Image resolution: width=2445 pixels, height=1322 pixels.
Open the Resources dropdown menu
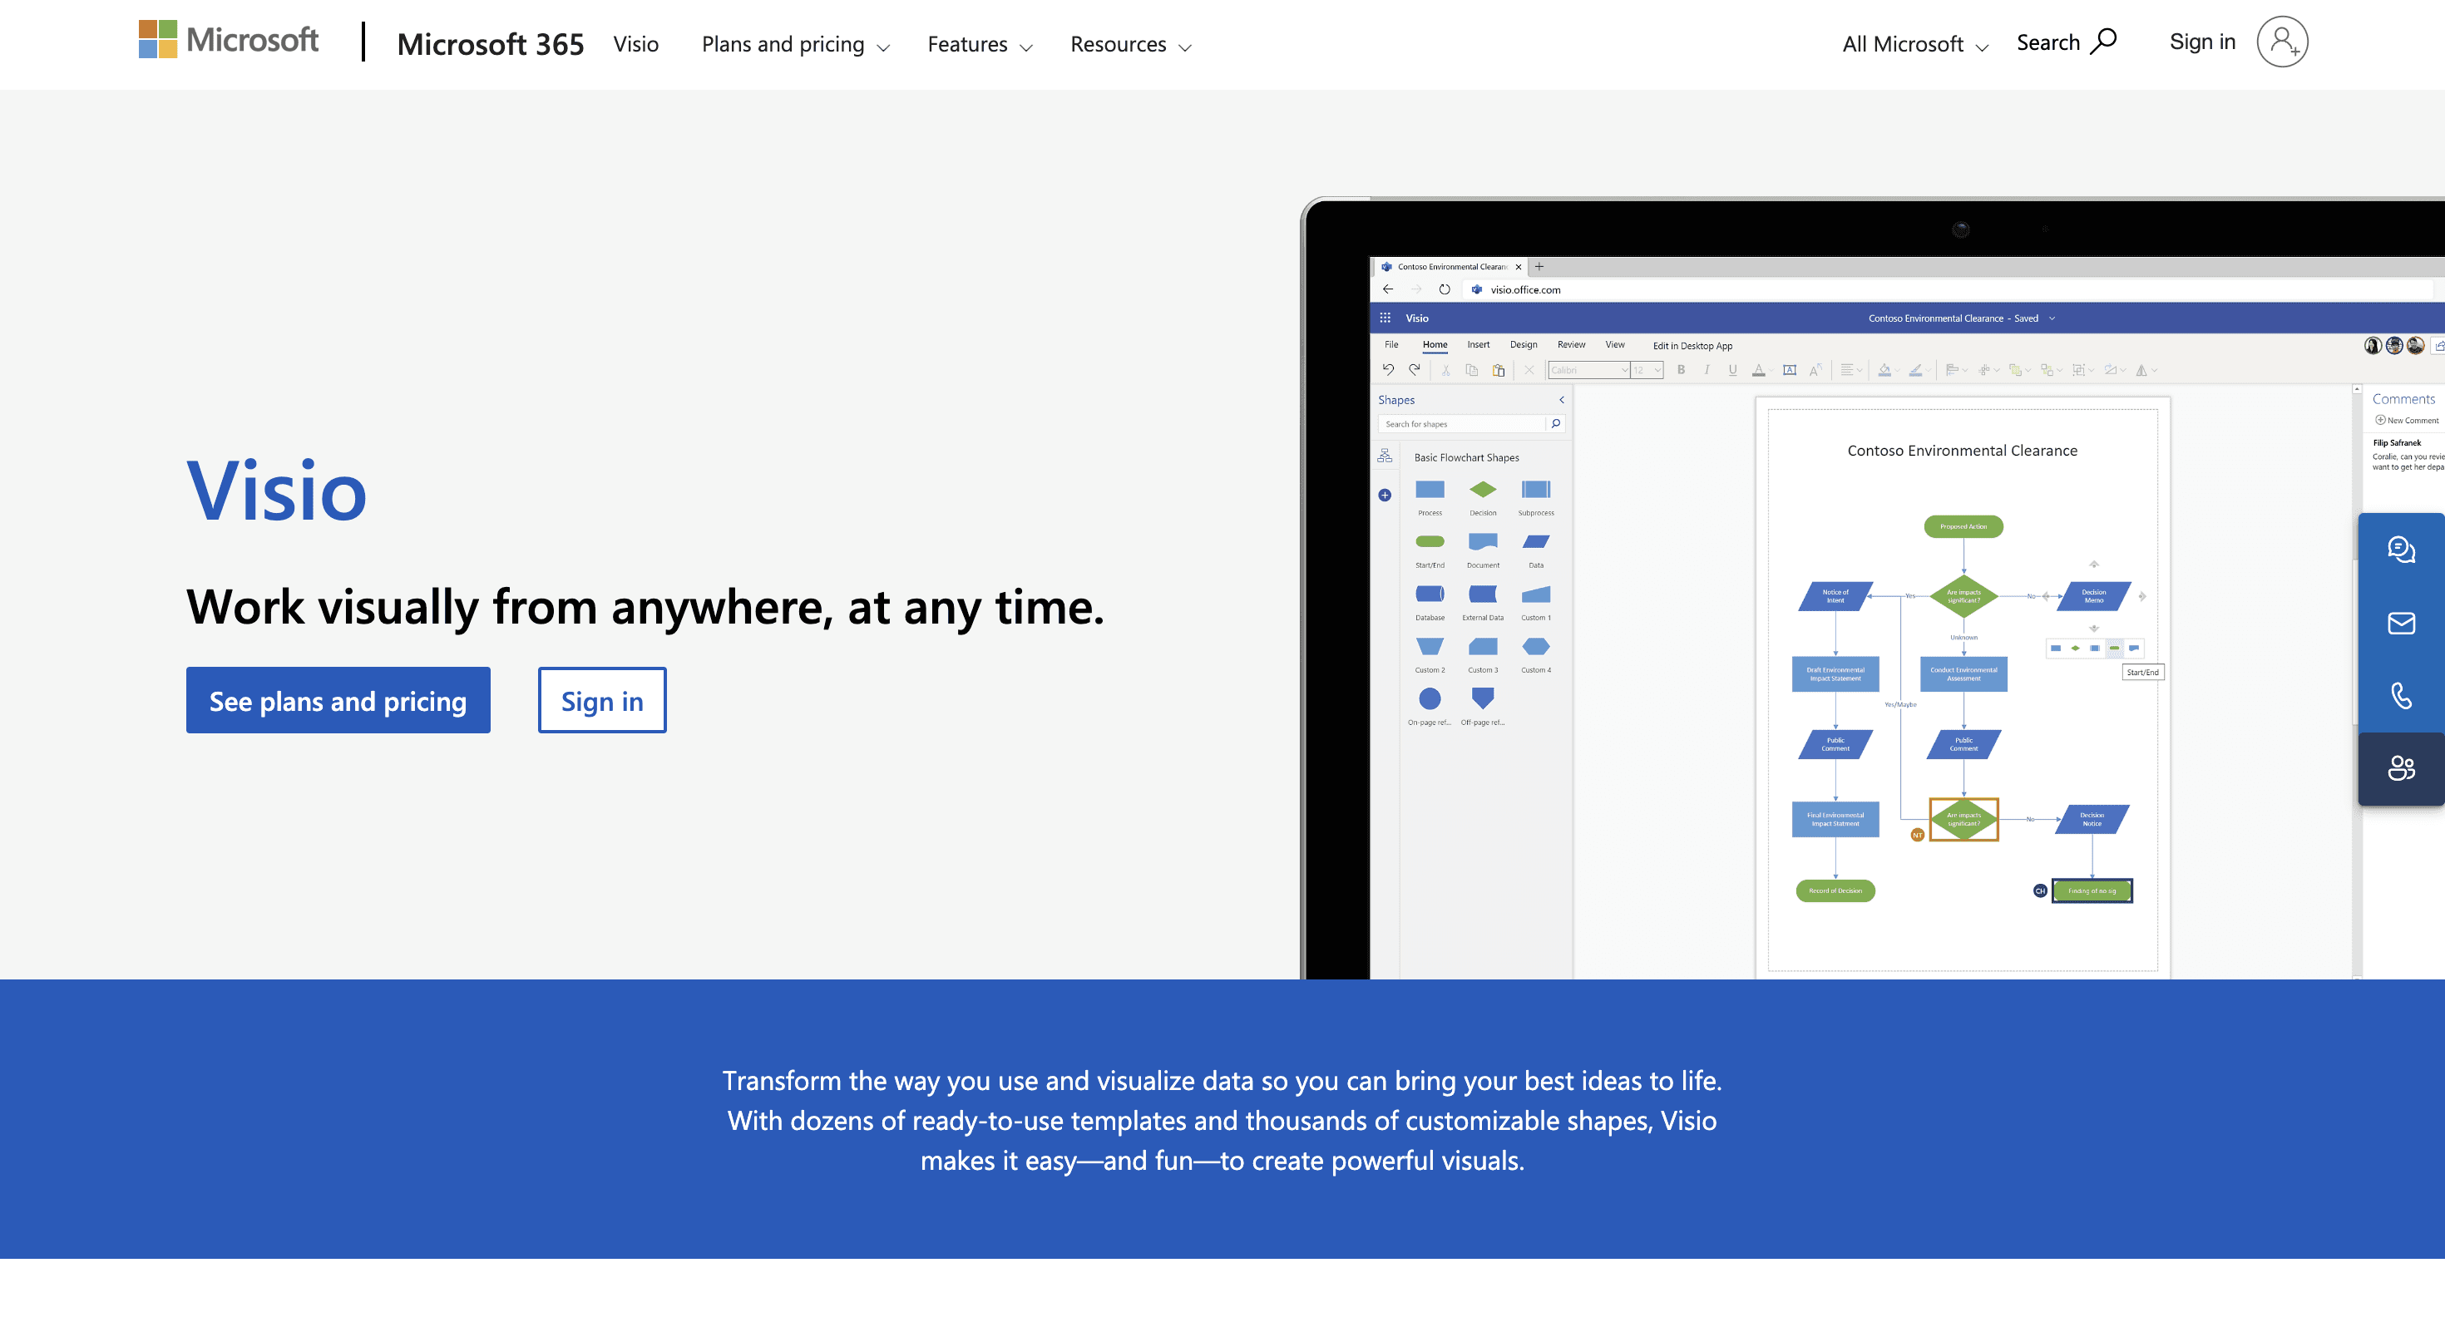click(1130, 45)
